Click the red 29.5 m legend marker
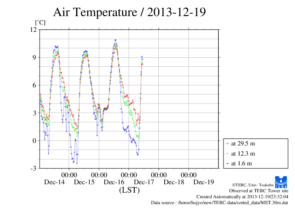This screenshot has width=295, height=208. pyautogui.click(x=227, y=144)
